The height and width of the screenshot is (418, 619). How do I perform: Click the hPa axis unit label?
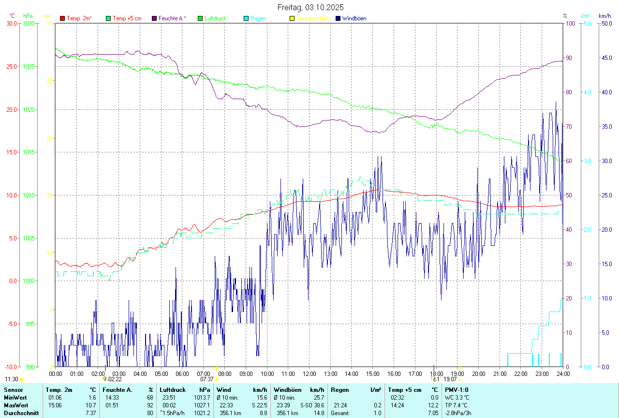[x=28, y=16]
